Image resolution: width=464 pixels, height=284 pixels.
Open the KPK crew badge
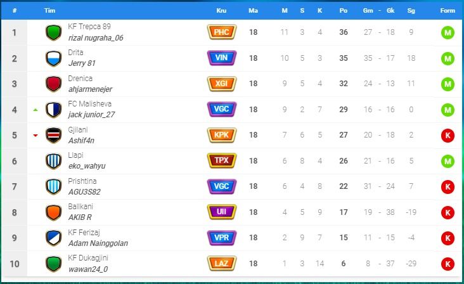[x=221, y=135]
